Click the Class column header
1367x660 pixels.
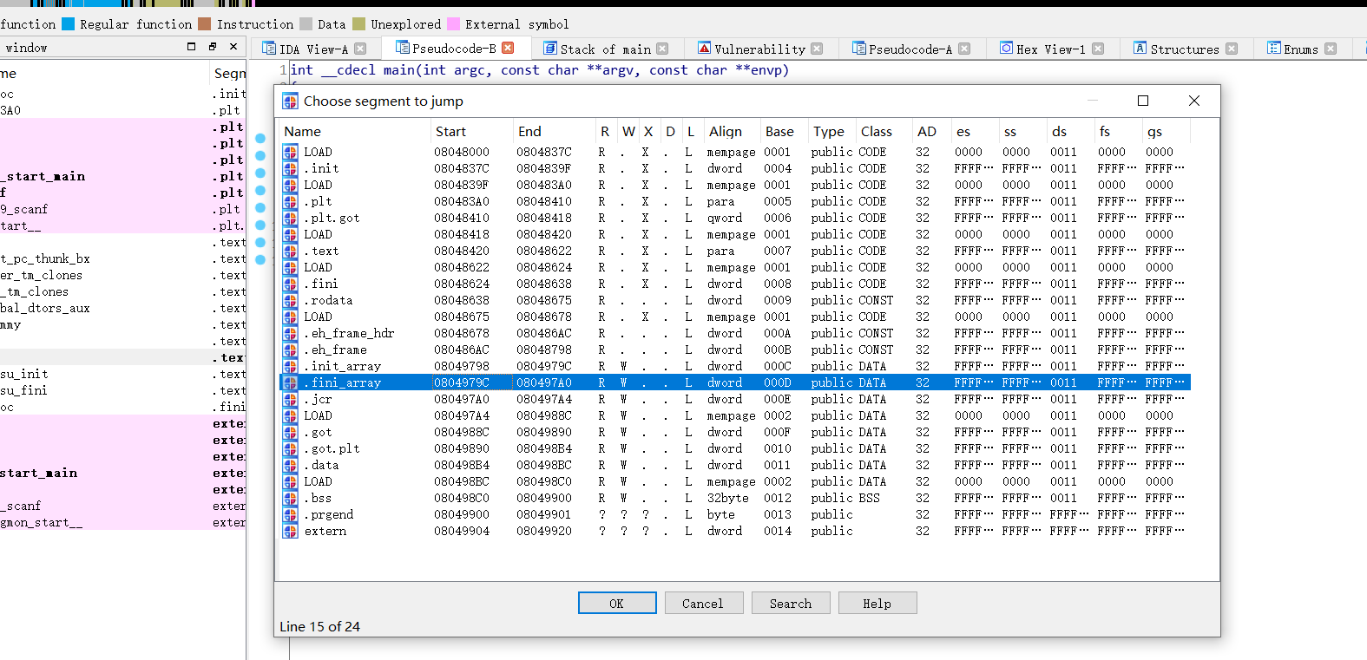click(x=884, y=132)
